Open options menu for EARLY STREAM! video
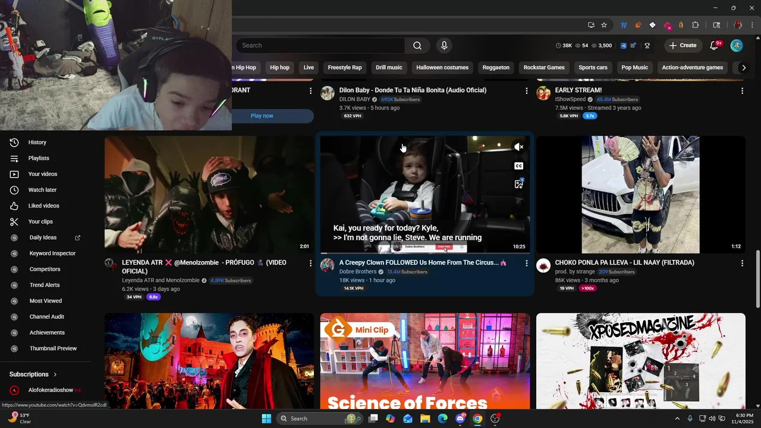This screenshot has height=428, width=761. [x=742, y=91]
